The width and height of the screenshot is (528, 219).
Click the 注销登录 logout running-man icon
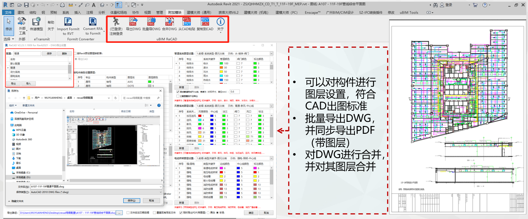[116, 22]
